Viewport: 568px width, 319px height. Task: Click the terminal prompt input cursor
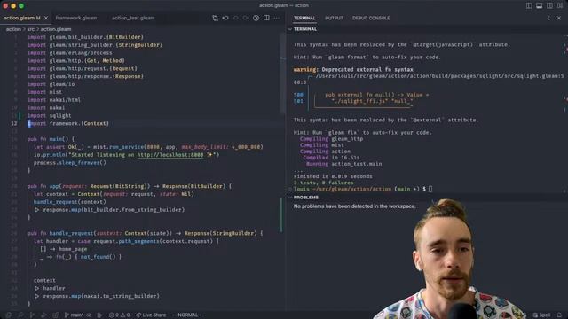430,189
